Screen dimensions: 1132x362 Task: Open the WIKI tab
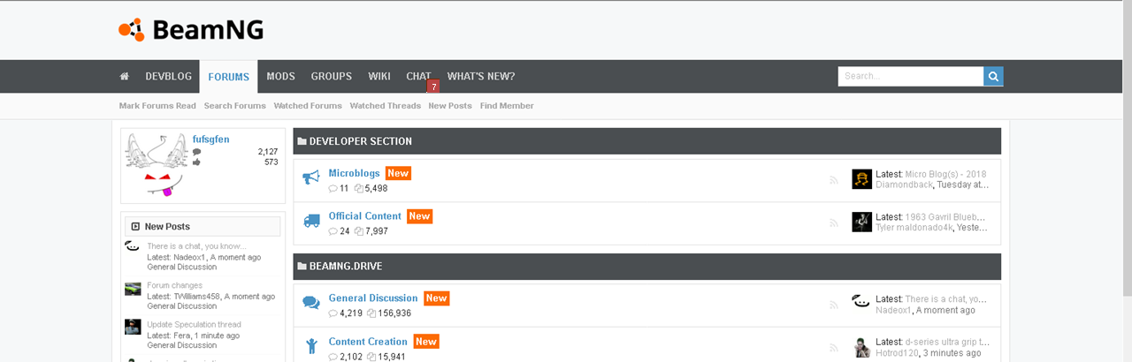coord(379,77)
